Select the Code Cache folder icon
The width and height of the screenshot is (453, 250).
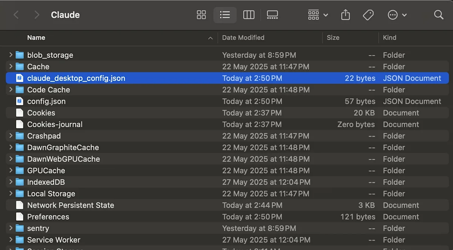[x=20, y=90]
